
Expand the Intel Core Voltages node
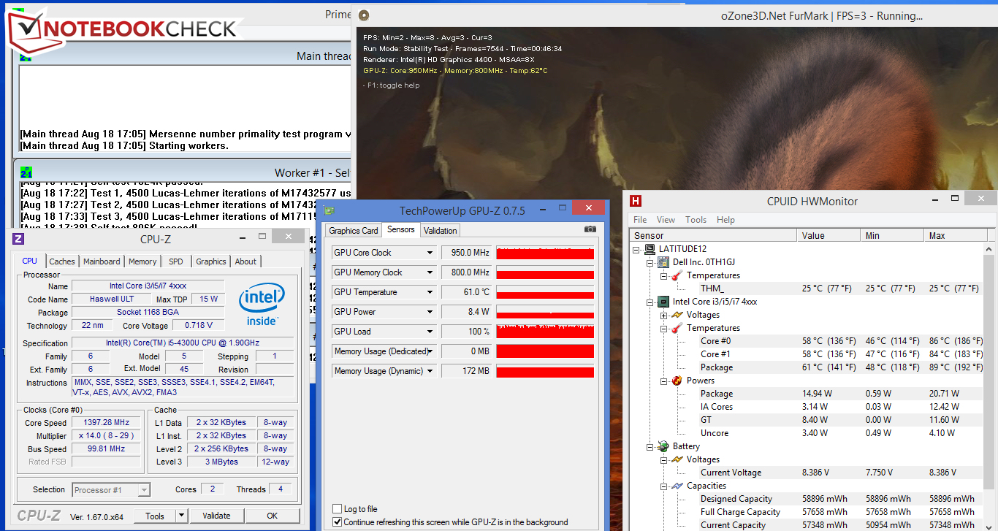click(663, 315)
